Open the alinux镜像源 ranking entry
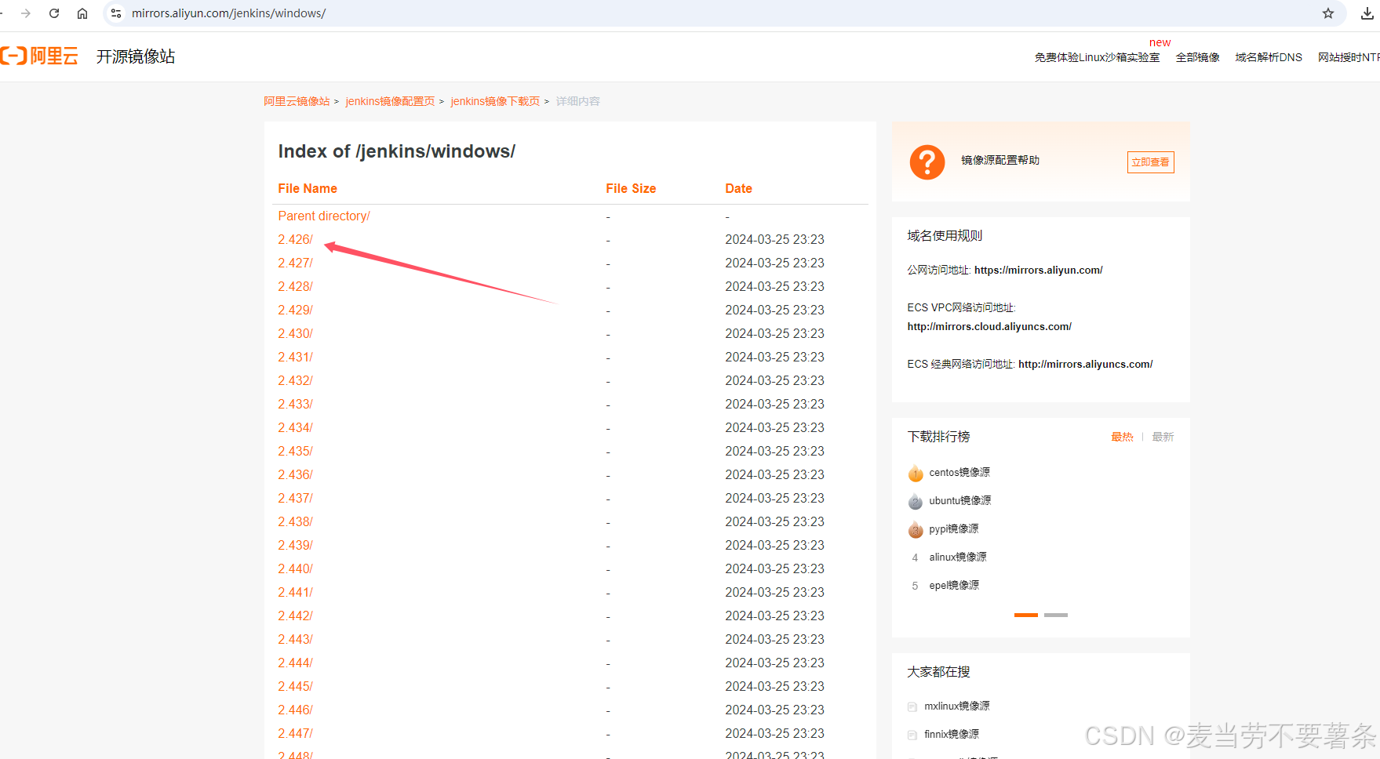This screenshot has width=1380, height=759. coord(958,557)
